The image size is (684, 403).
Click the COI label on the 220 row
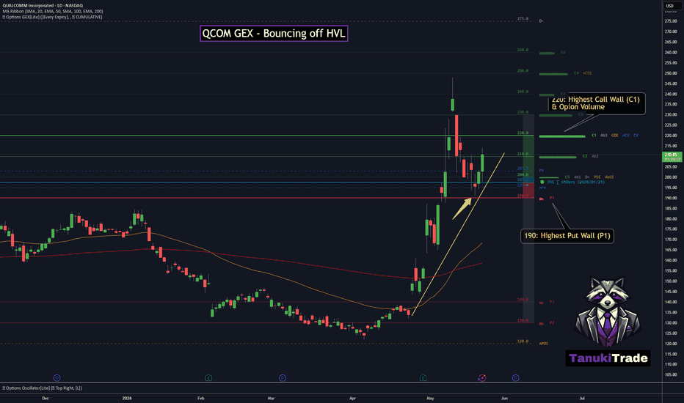(x=614, y=136)
